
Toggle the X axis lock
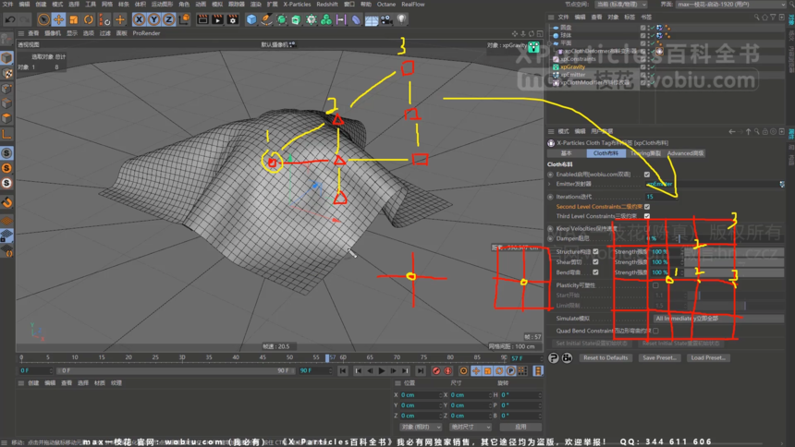[139, 19]
